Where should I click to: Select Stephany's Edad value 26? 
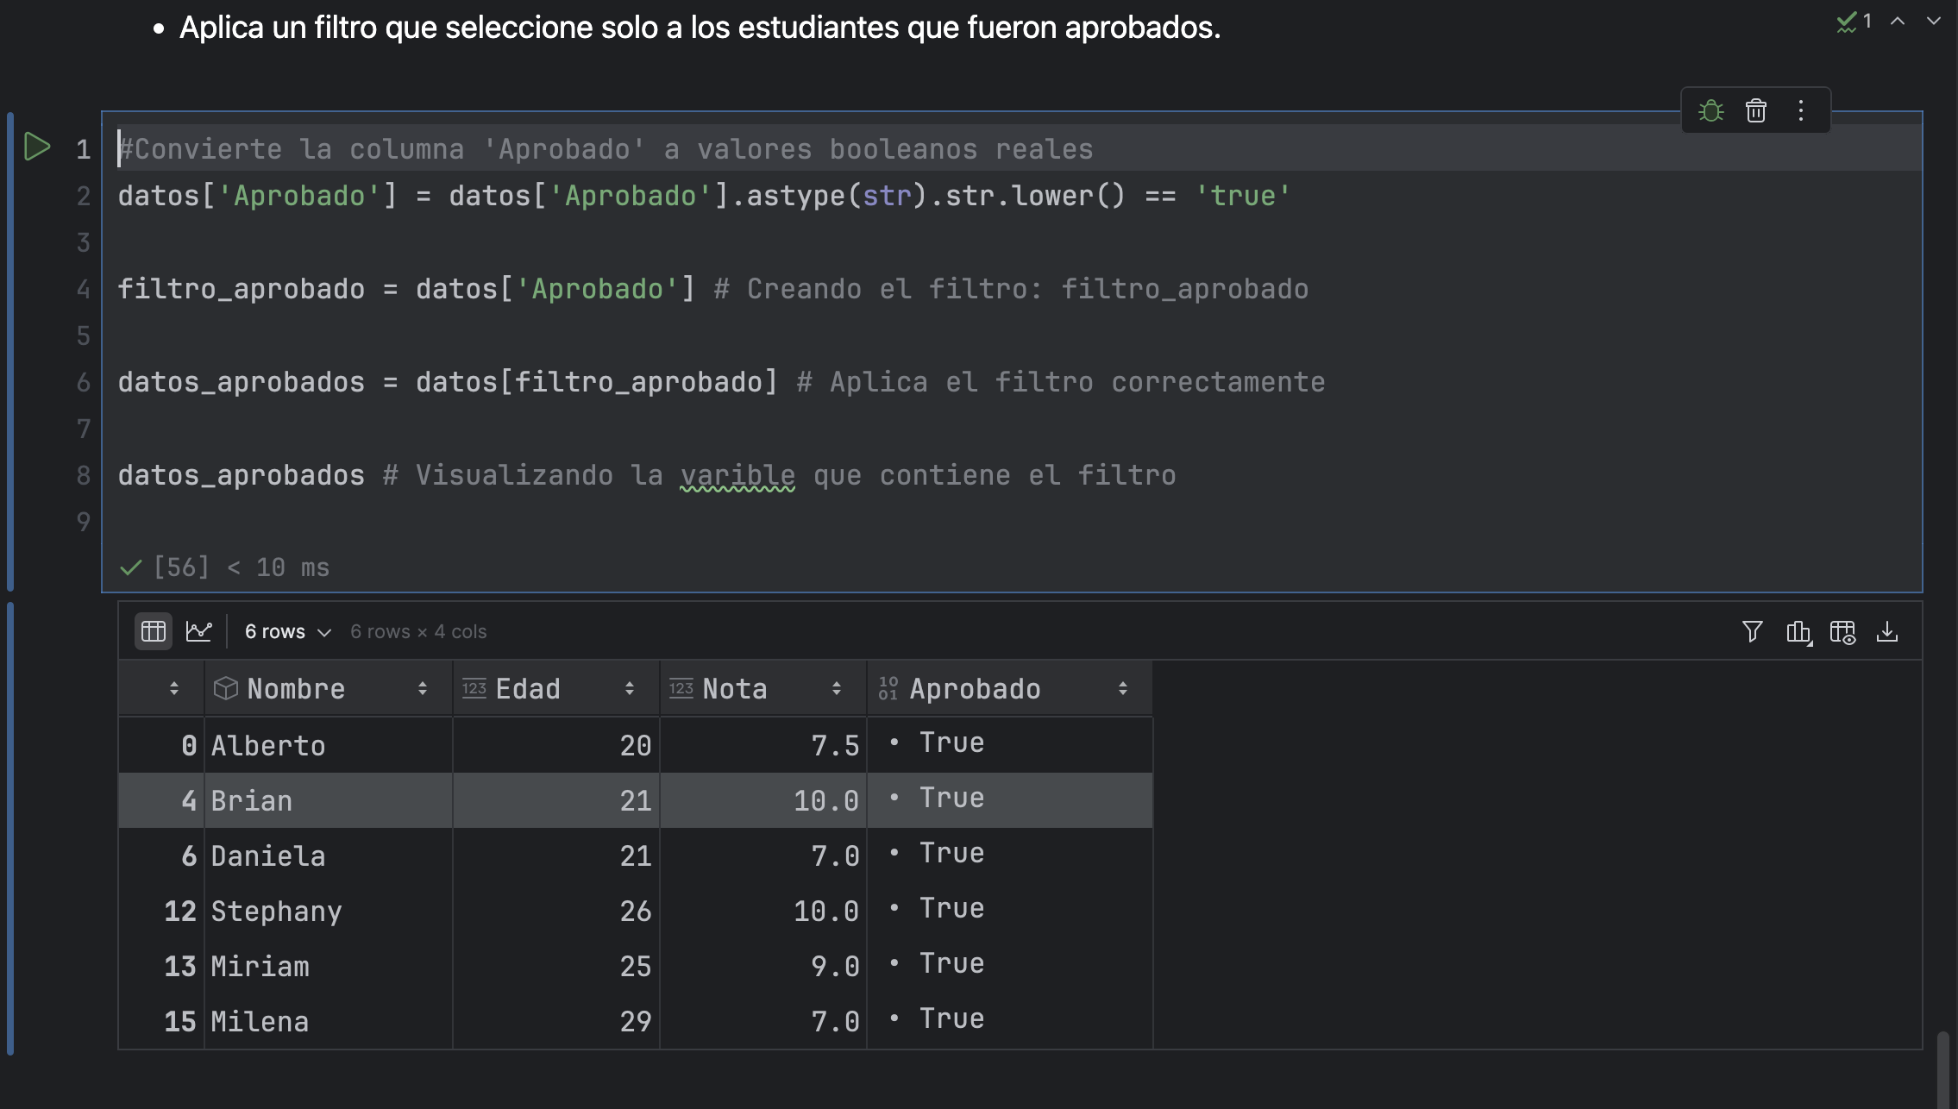(x=556, y=911)
